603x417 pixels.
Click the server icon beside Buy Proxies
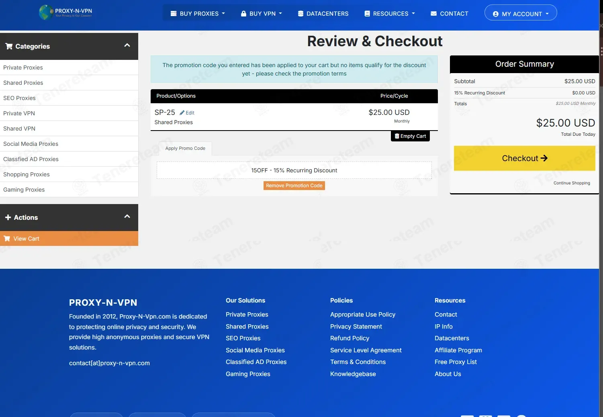pyautogui.click(x=174, y=14)
